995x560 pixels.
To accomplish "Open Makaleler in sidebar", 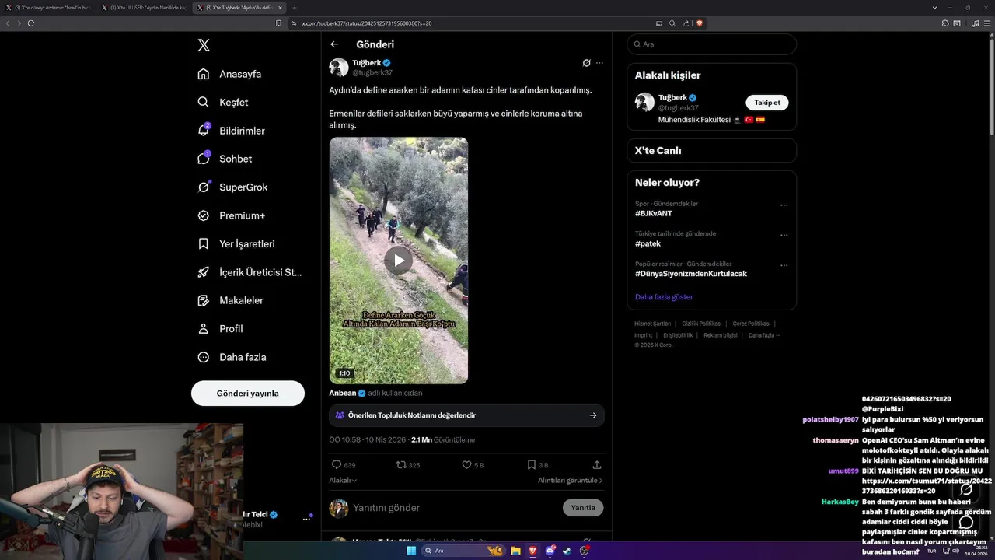I will 230,300.
